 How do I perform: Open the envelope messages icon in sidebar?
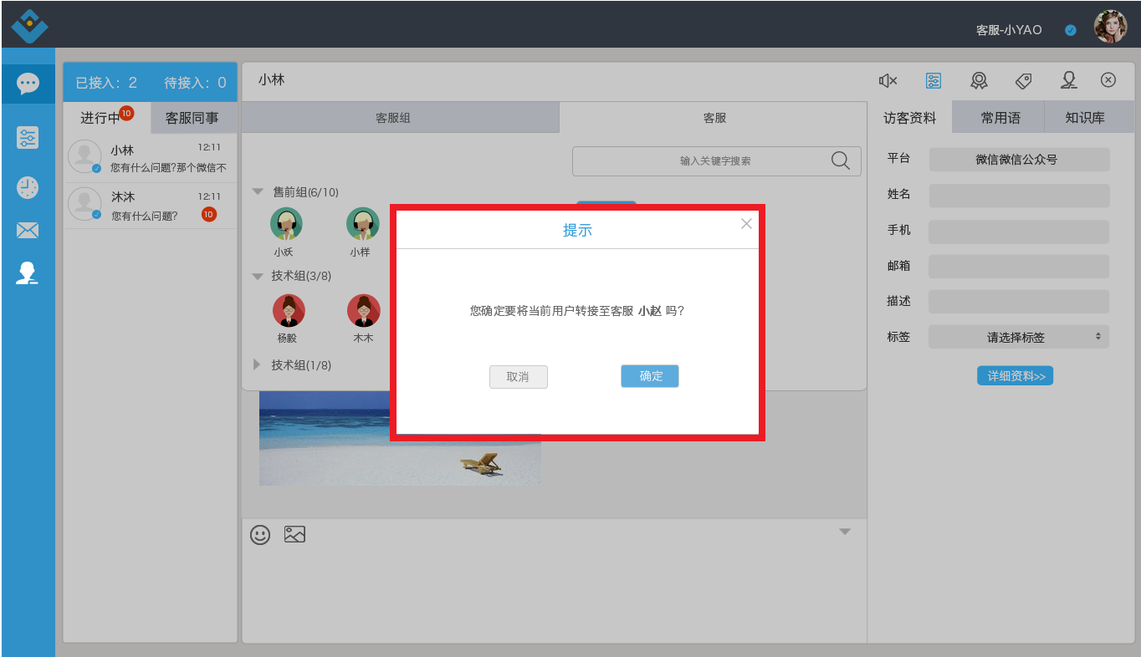pos(28,231)
